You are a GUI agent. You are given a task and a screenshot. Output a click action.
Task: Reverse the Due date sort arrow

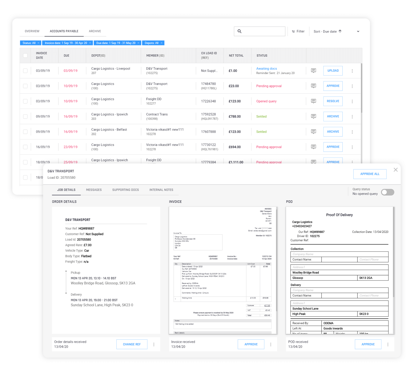tap(340, 31)
